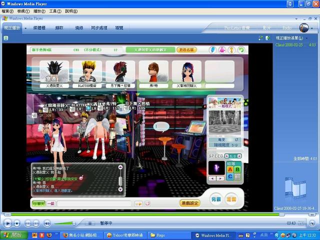Viewport: 320px width, 240px height.
Task: Open the 檢視(V) menu
Action: coord(23,11)
